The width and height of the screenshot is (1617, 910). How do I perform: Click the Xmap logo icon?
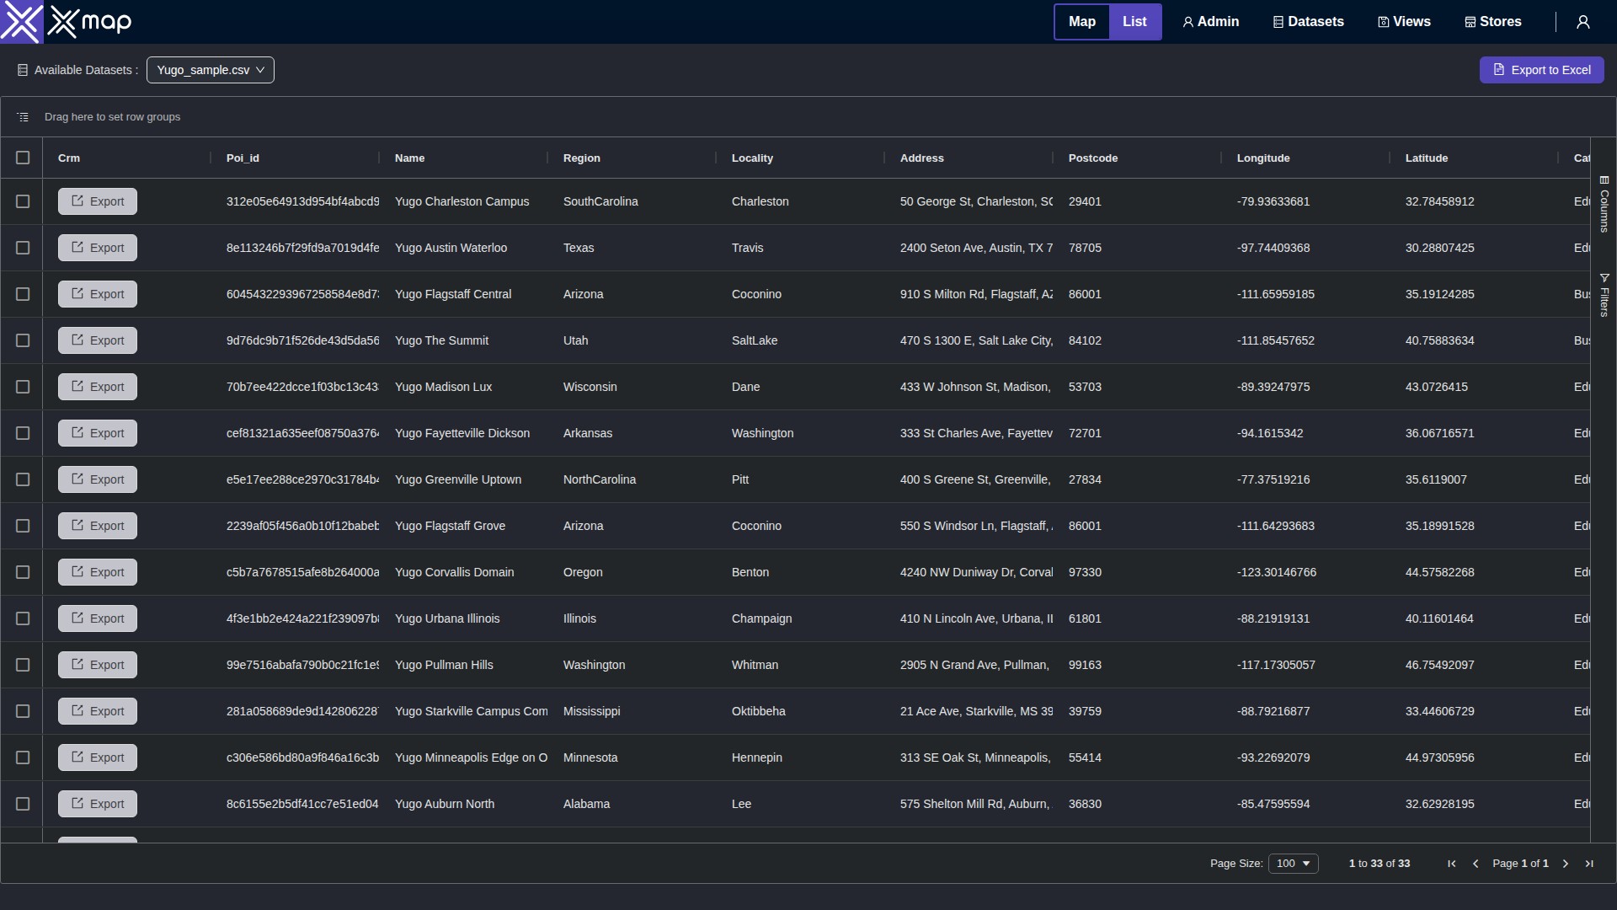coord(21,22)
